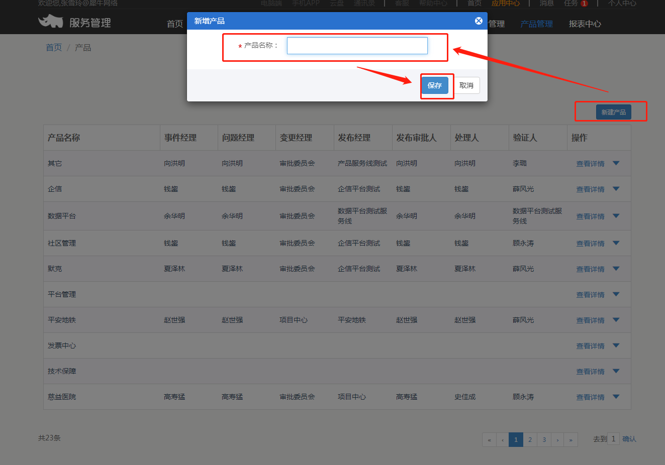View details of 社区管理 product
This screenshot has height=465, width=665.
[x=590, y=244]
